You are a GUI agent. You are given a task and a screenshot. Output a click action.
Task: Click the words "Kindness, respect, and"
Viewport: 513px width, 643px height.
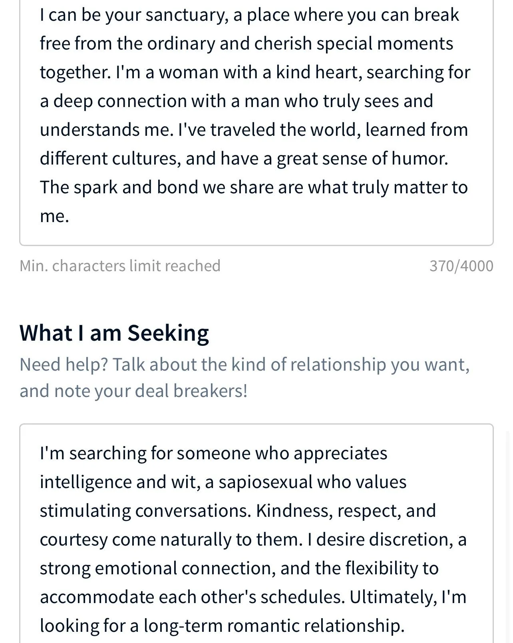click(x=346, y=511)
